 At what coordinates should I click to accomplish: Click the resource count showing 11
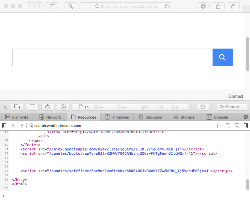tap(84, 107)
